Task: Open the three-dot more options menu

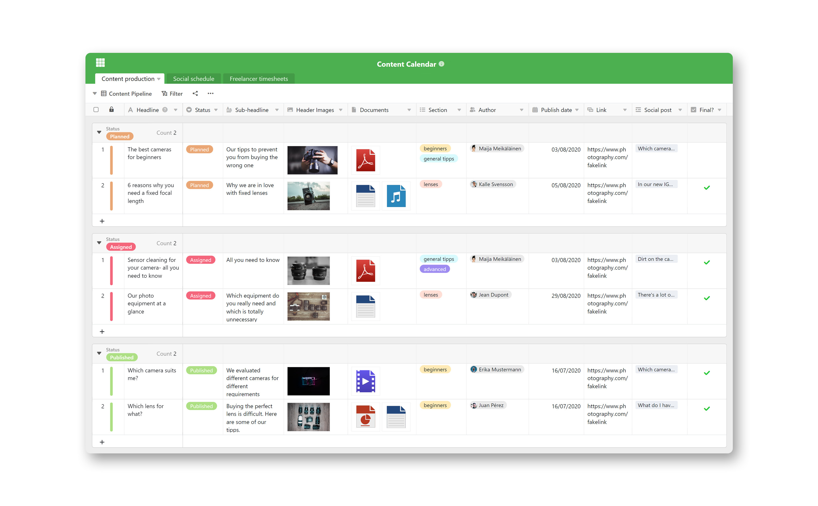Action: [210, 94]
